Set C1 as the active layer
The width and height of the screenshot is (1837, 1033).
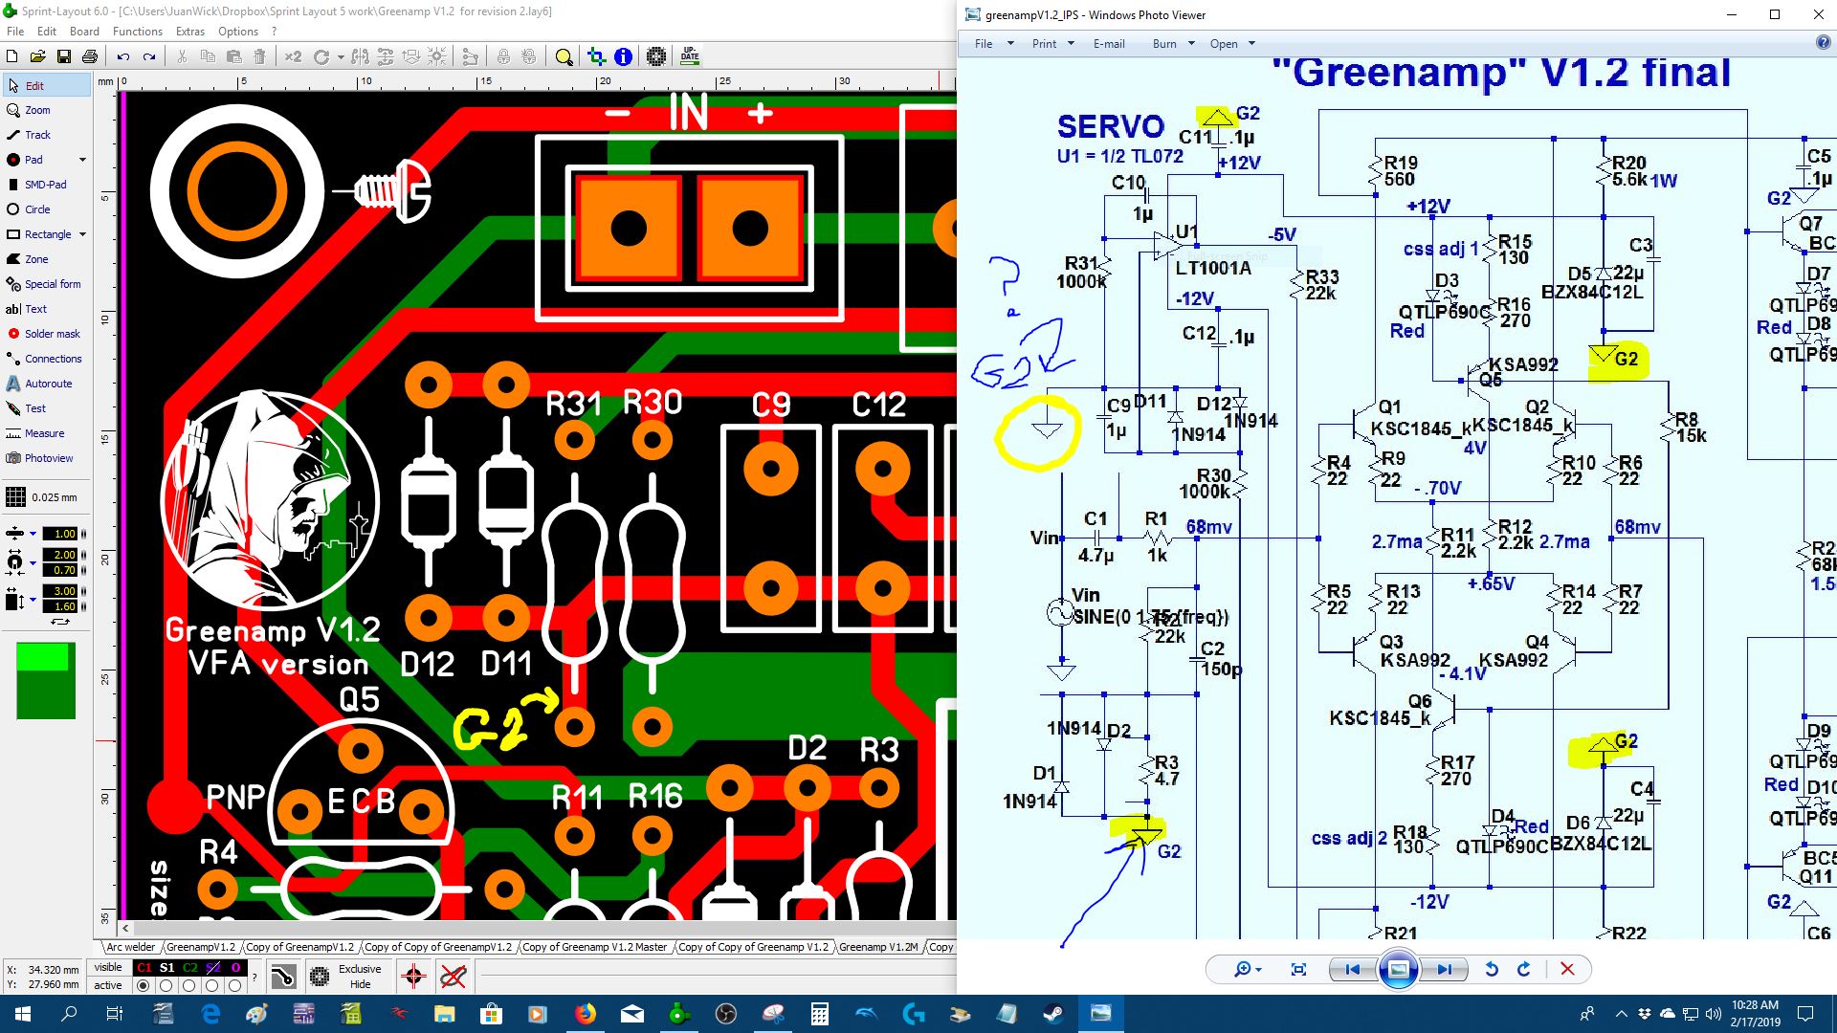coord(144,985)
